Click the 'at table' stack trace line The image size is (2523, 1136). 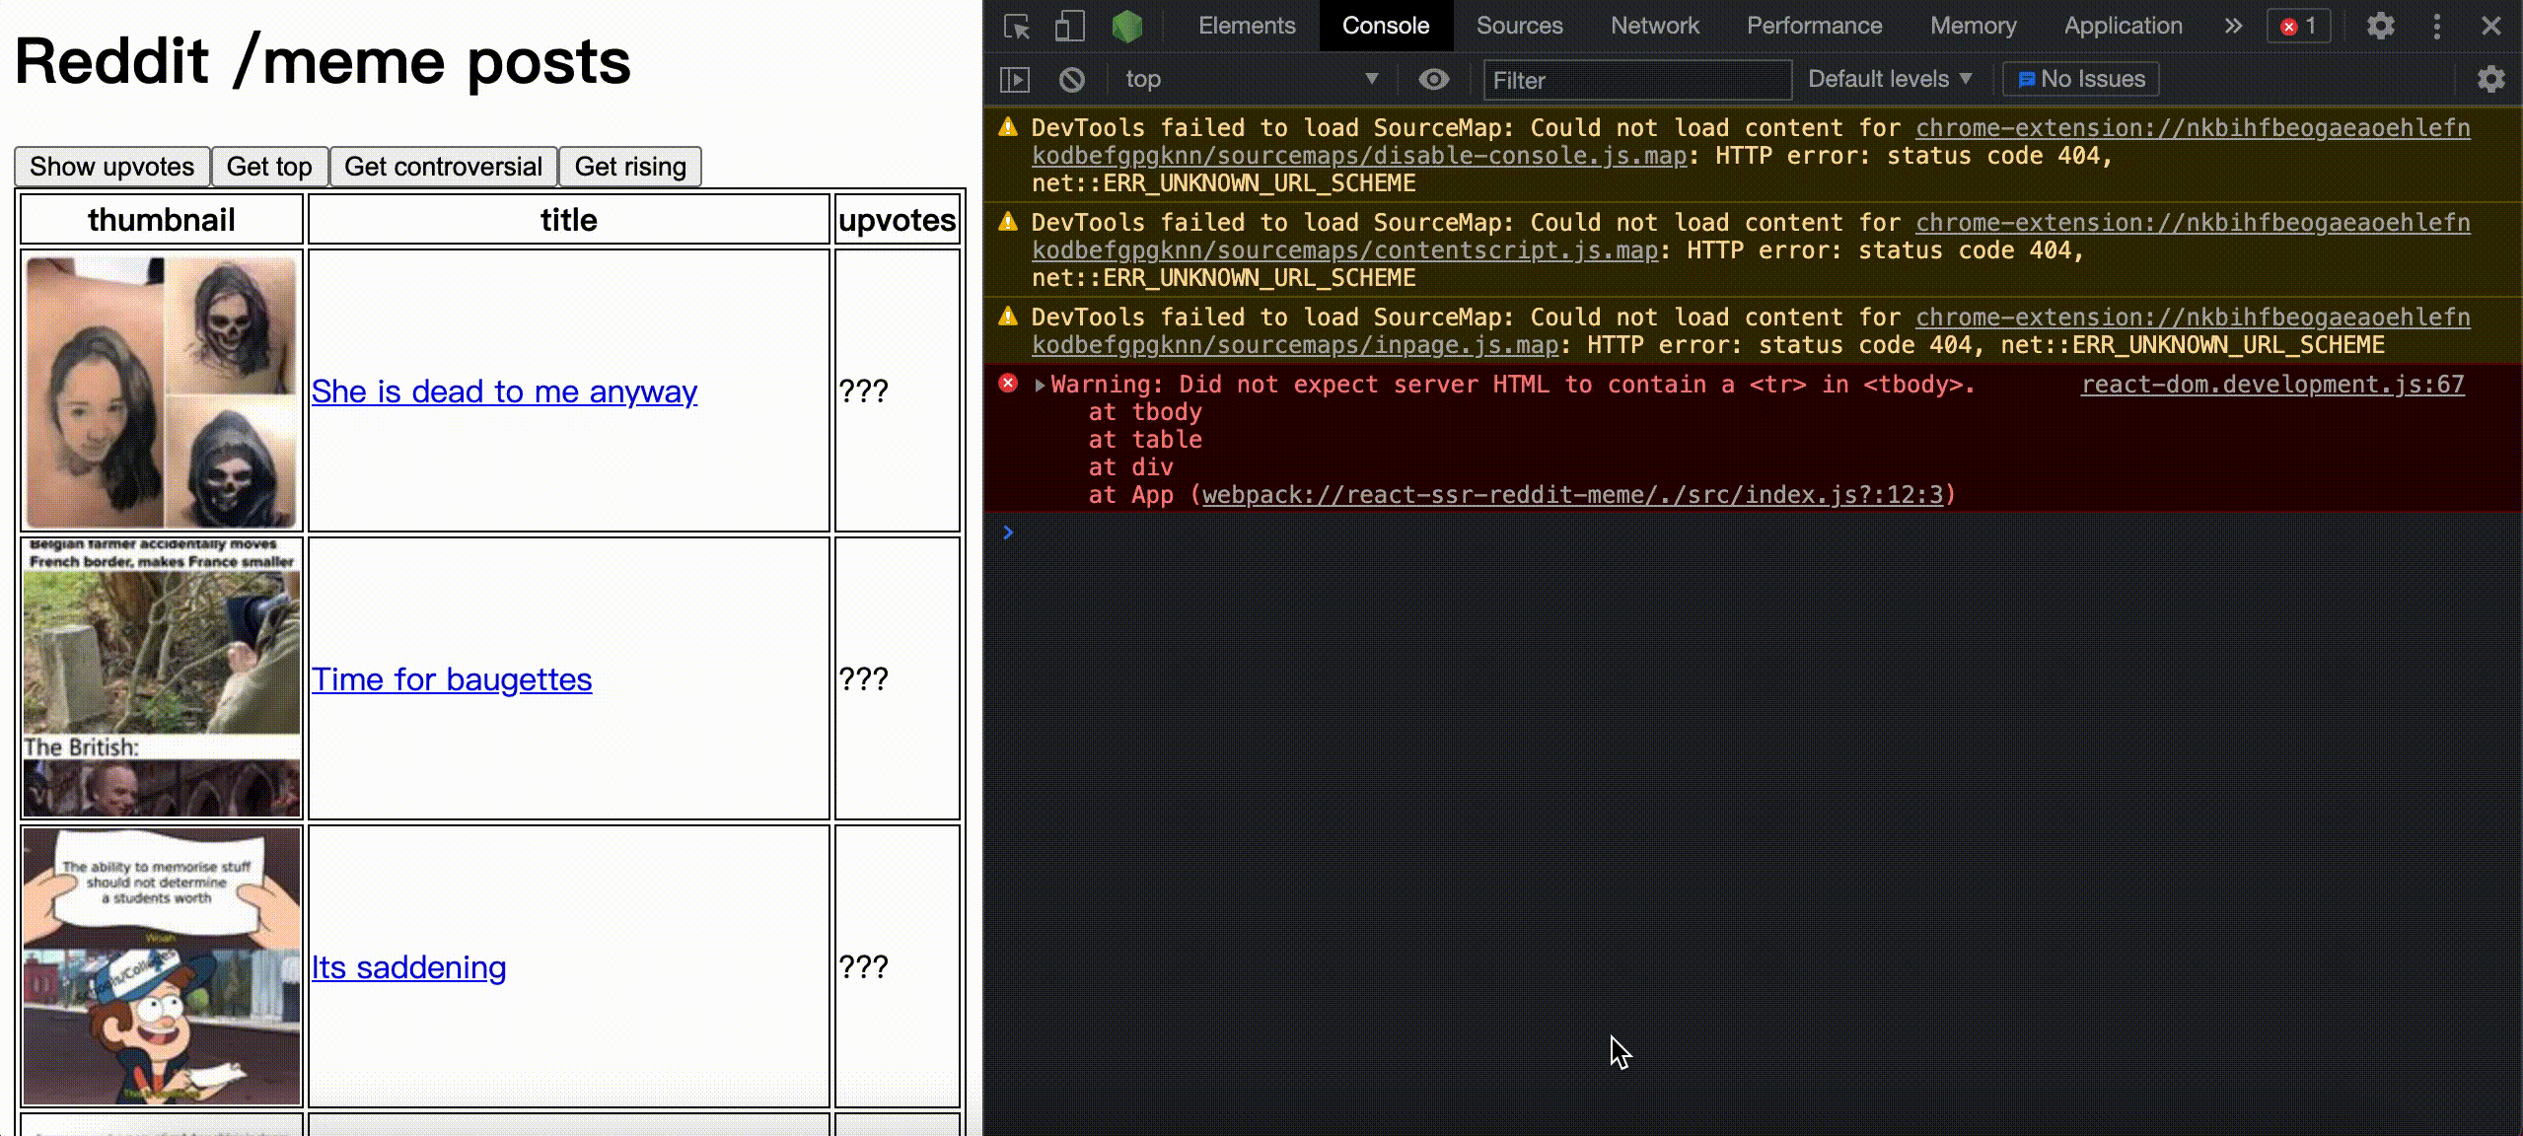[1144, 440]
